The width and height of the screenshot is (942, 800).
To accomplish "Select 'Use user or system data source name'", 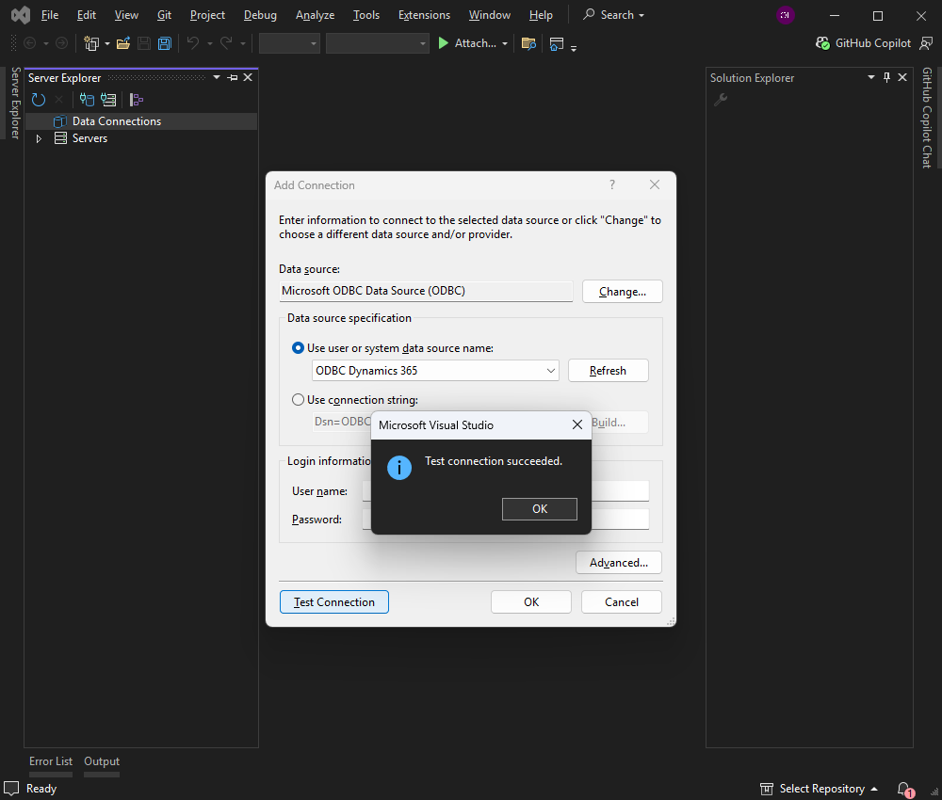I will [299, 348].
